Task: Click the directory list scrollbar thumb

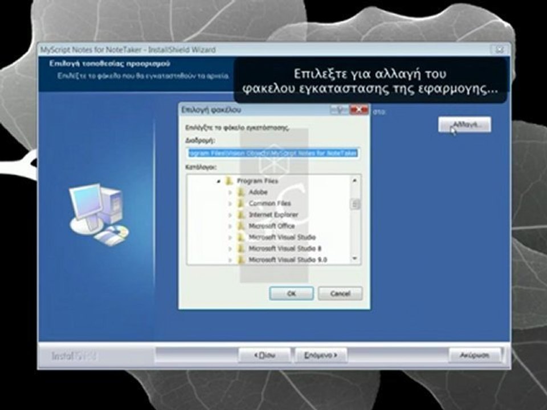Action: tap(355, 204)
